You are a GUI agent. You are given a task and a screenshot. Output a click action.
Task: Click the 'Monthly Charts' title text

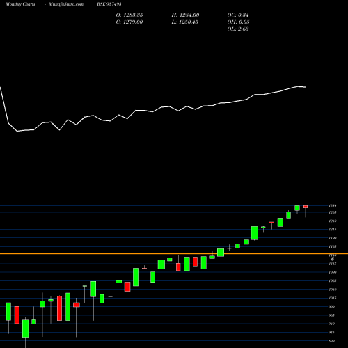pos(20,4)
